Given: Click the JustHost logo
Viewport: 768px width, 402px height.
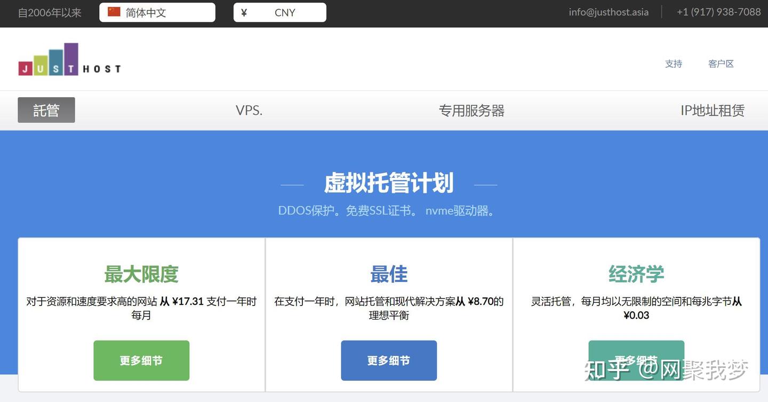Looking at the screenshot, I should tap(69, 59).
